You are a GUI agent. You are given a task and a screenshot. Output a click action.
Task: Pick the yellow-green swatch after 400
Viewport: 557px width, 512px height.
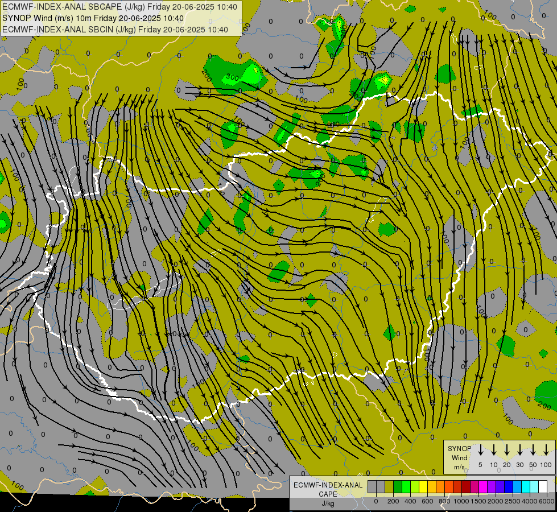pyautogui.click(x=415, y=486)
